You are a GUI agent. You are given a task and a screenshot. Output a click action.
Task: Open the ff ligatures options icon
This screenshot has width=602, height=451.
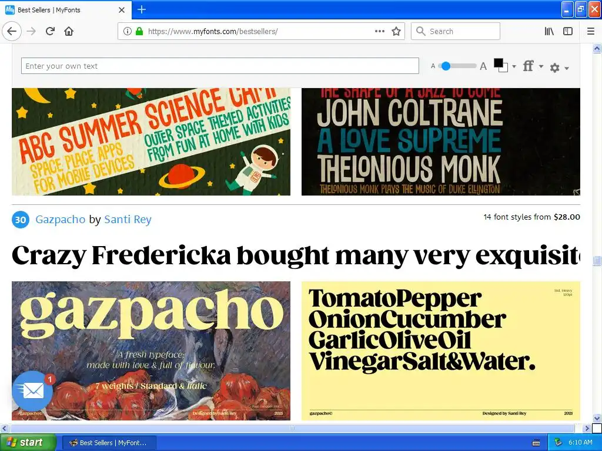529,66
